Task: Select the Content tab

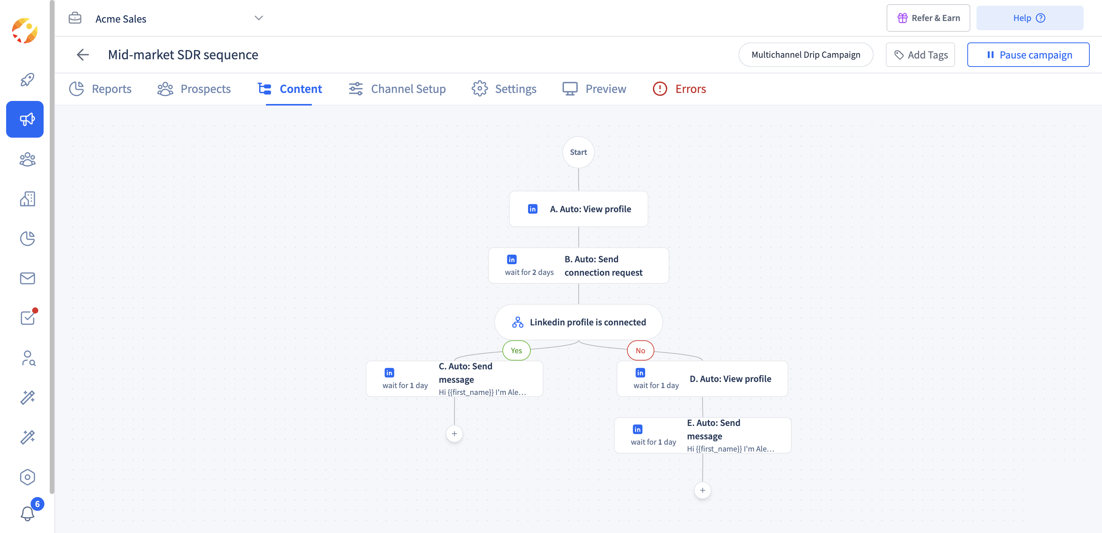Action: tap(290, 89)
